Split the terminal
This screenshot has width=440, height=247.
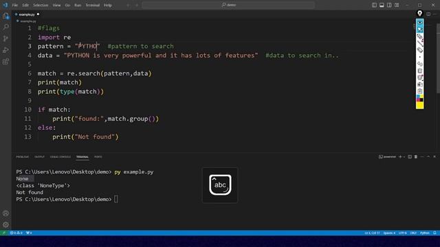click(x=410, y=157)
